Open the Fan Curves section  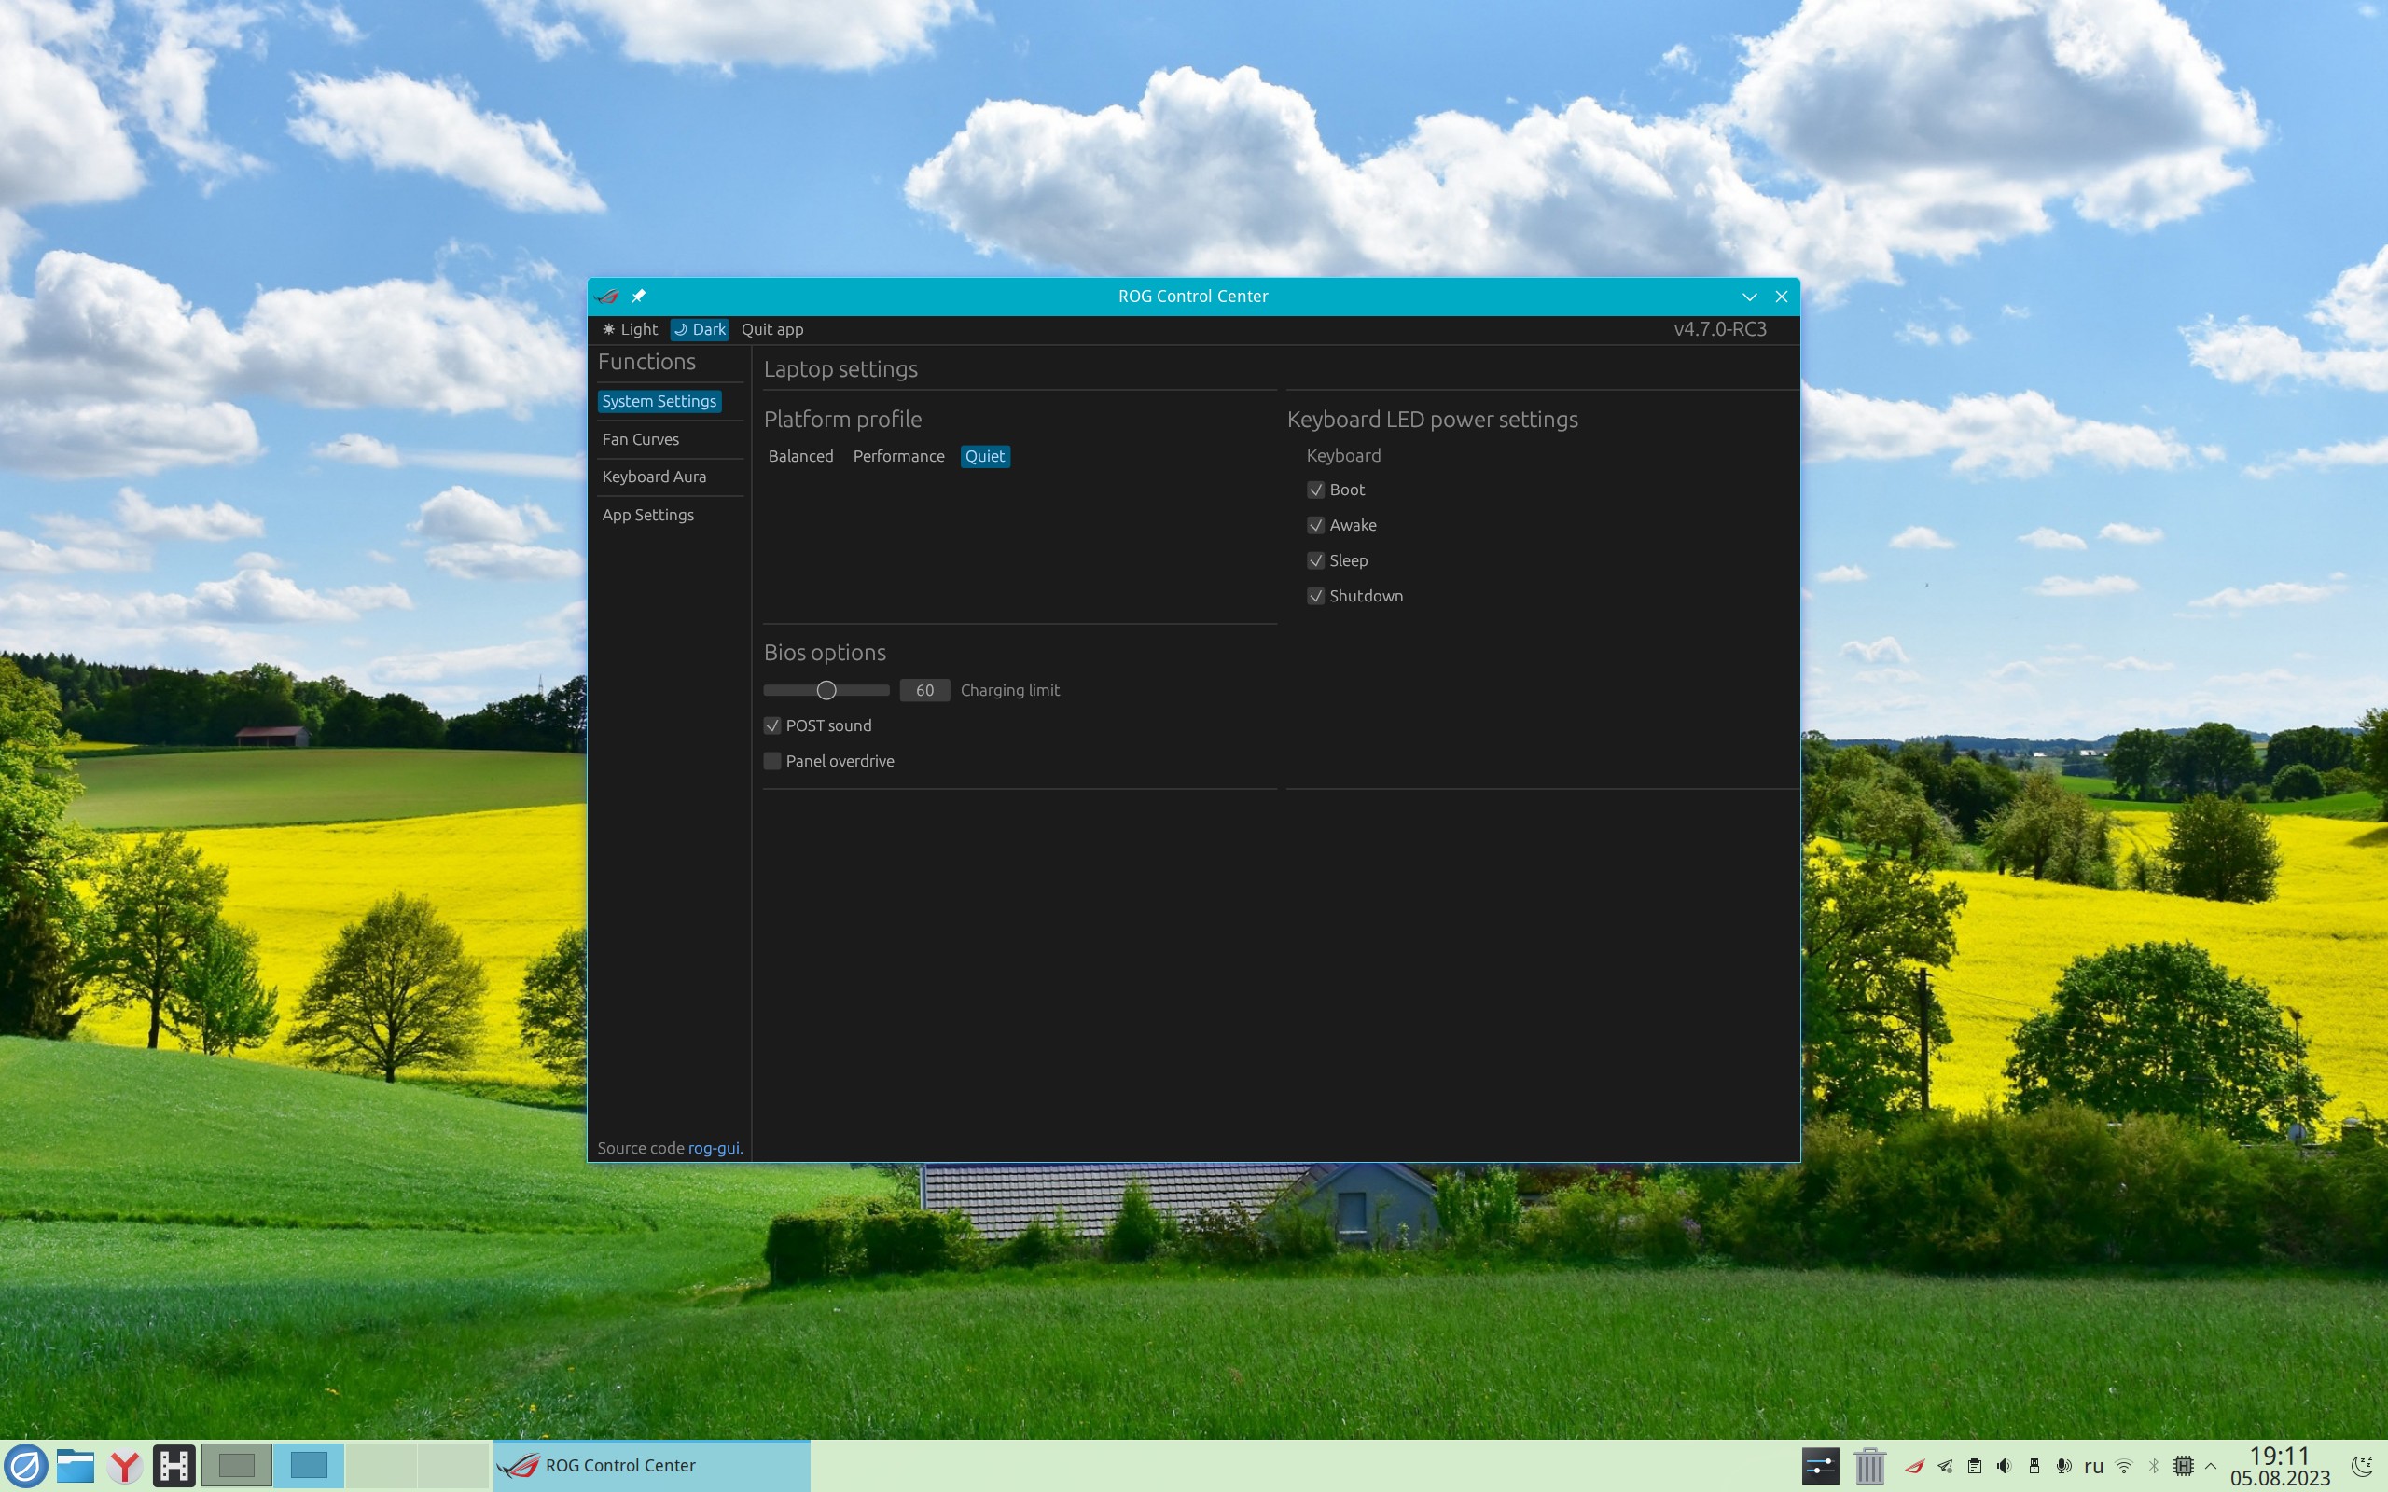click(x=641, y=439)
